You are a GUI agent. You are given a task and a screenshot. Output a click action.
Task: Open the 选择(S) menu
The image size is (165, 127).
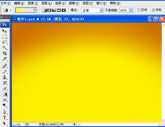[x=60, y=3]
